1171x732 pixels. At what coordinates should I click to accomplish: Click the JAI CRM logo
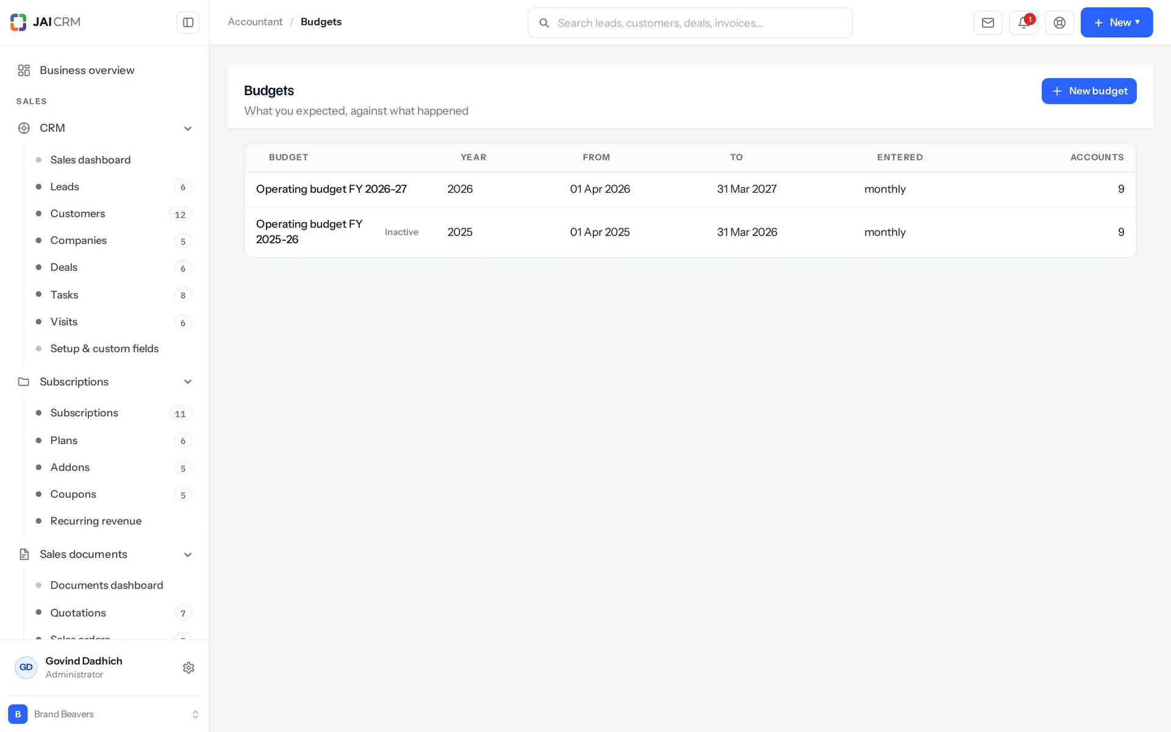click(x=45, y=22)
